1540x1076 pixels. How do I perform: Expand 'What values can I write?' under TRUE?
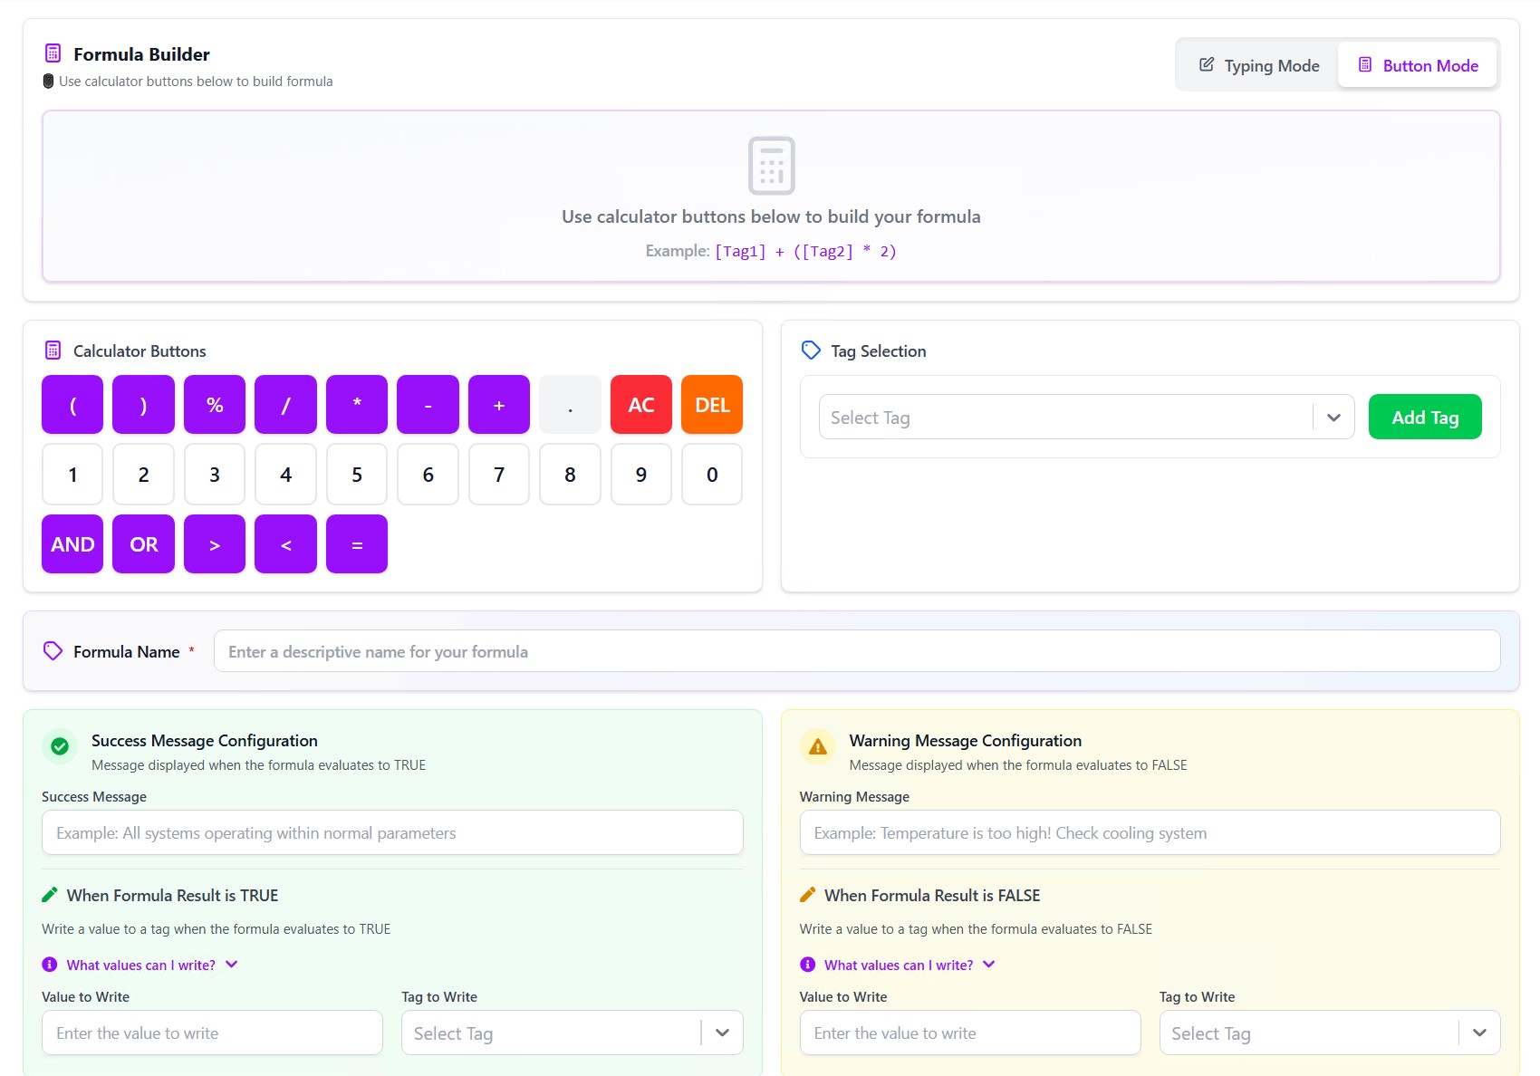coord(140,965)
